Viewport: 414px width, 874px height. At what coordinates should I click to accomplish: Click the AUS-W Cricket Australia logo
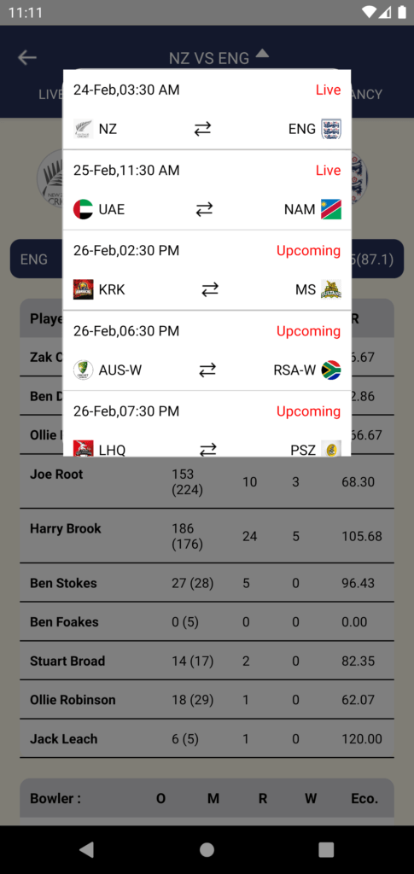pos(83,370)
